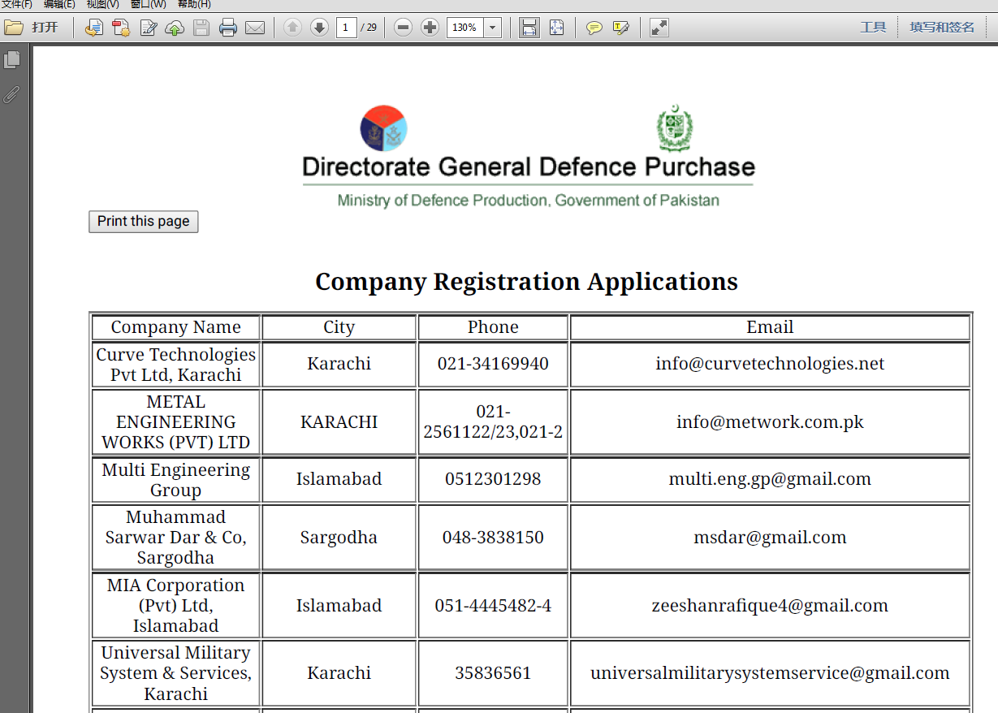
Task: Open the 文件(F) menu
Action: coord(17,5)
